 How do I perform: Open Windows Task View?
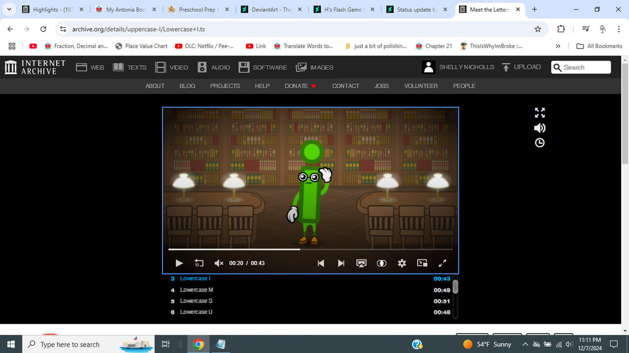[x=166, y=344]
